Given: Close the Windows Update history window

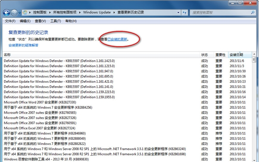Looking at the screenshot, I should (x=250, y=3).
